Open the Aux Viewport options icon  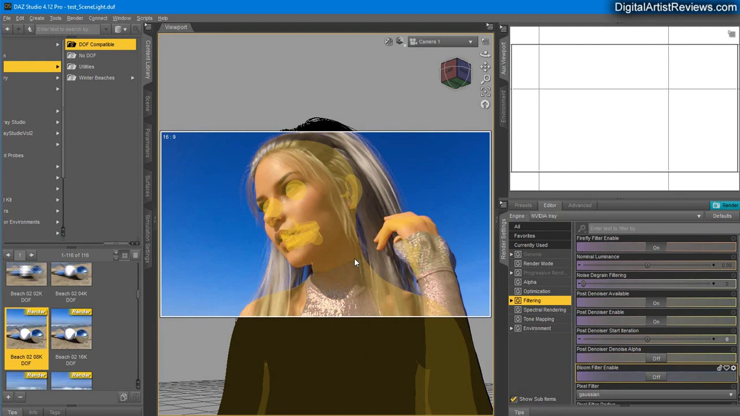click(x=731, y=35)
